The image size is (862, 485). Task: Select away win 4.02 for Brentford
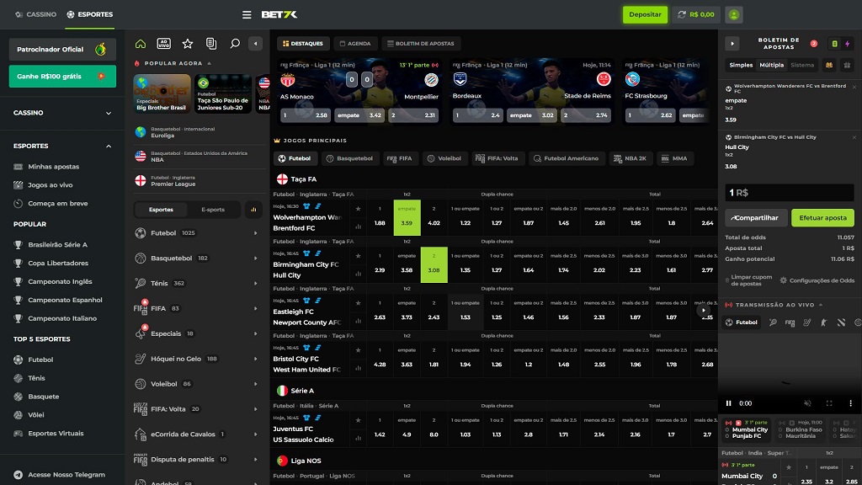[x=434, y=218]
